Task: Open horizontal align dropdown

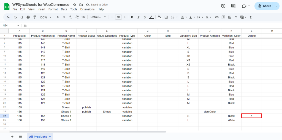Action: (184, 17)
